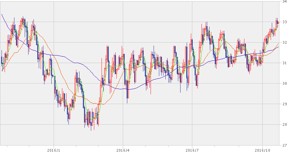Click the 33 price axis label
The width and height of the screenshot is (287, 152).
tap(284, 22)
